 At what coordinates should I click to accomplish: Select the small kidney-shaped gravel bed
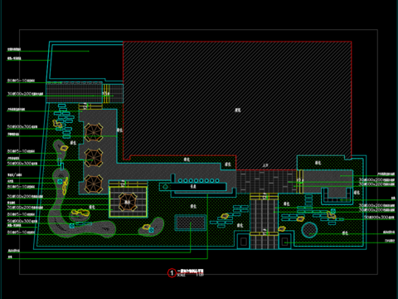point(152,227)
